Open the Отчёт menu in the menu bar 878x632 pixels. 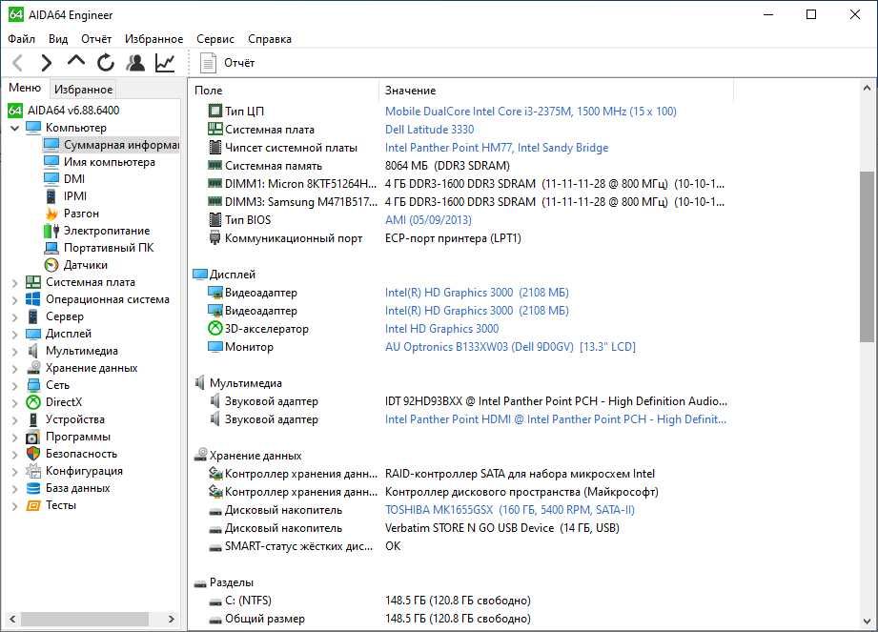(95, 39)
